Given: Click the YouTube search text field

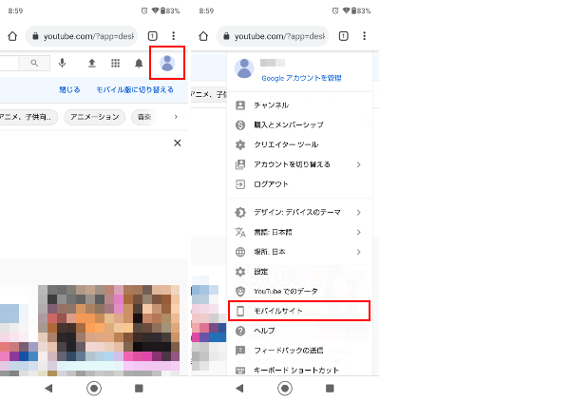Looking at the screenshot, I should coord(9,64).
